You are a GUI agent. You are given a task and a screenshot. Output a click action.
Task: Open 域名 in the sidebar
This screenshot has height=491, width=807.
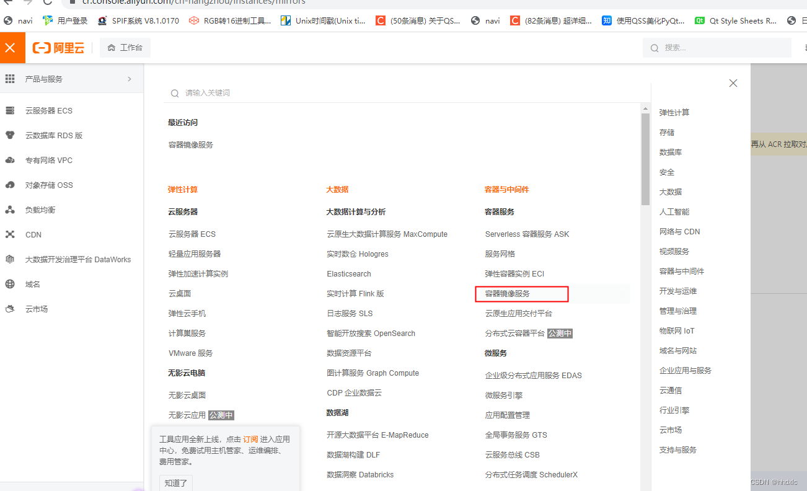(33, 284)
